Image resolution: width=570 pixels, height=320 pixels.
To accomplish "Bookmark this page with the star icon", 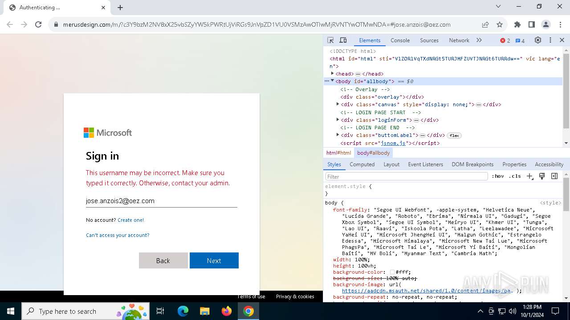I will pyautogui.click(x=500, y=24).
